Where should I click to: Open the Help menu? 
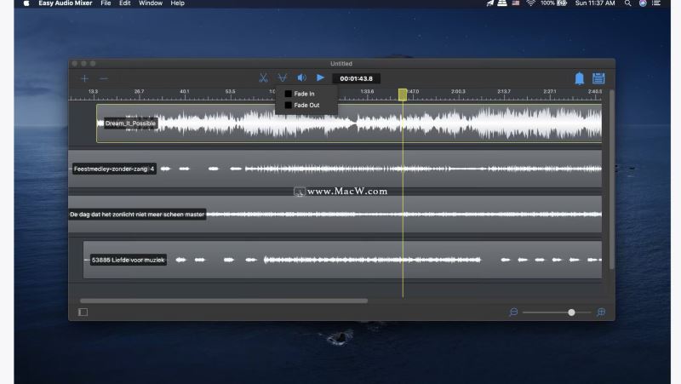click(177, 3)
